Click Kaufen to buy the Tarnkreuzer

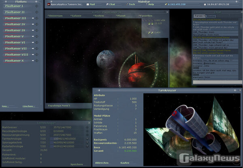tap(125, 163)
